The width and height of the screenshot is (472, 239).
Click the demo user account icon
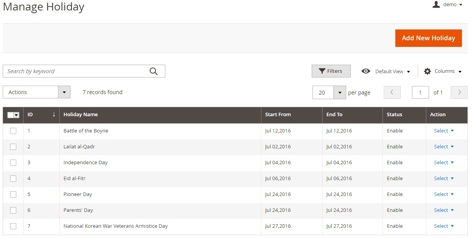point(436,5)
